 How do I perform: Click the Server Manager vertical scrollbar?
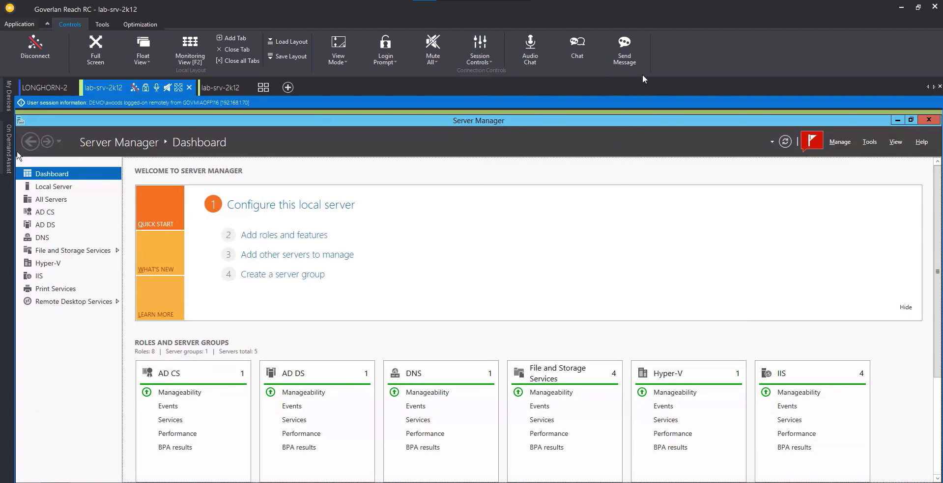(x=937, y=271)
